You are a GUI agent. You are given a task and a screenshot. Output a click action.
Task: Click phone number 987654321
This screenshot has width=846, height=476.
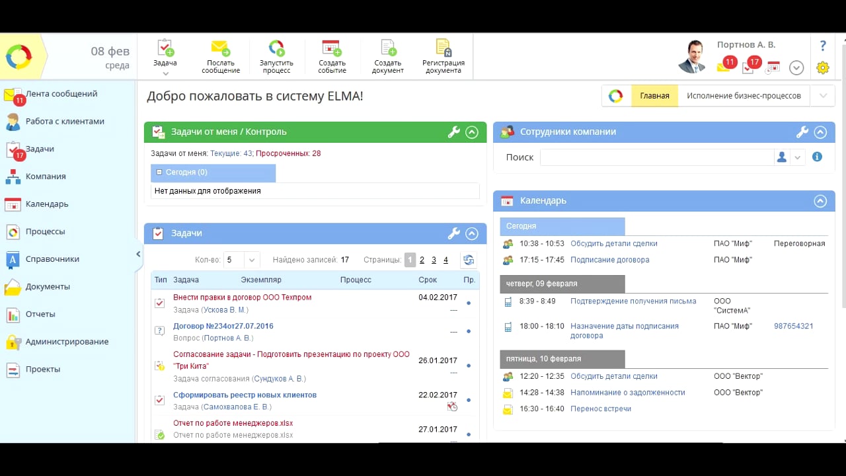[793, 326]
